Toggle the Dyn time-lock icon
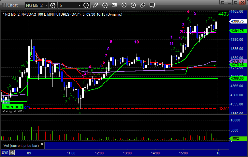Screen dimensions: 248x157 [x=12, y=152]
